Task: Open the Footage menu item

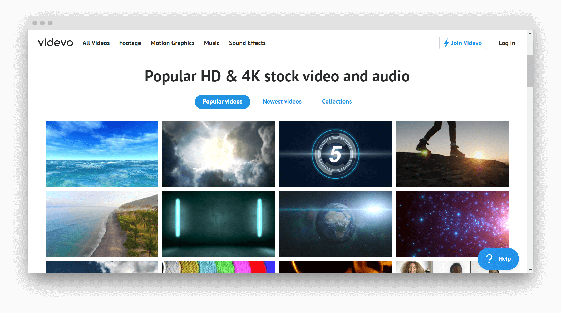Action: click(130, 43)
